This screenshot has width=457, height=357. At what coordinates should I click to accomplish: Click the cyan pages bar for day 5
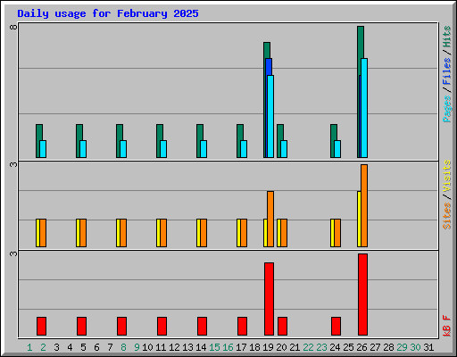(83, 149)
